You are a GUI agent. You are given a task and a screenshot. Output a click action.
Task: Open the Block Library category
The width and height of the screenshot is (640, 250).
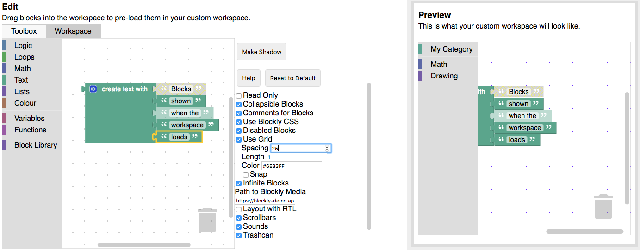click(36, 145)
